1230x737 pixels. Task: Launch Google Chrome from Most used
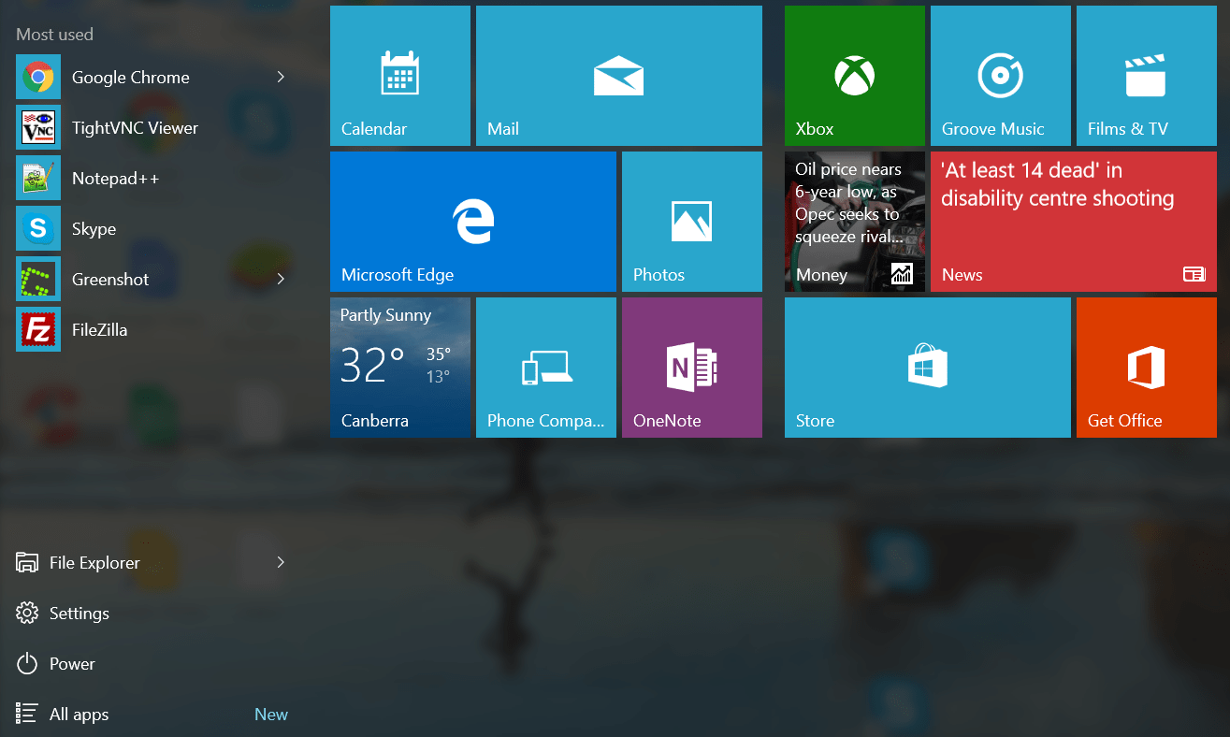pos(131,77)
